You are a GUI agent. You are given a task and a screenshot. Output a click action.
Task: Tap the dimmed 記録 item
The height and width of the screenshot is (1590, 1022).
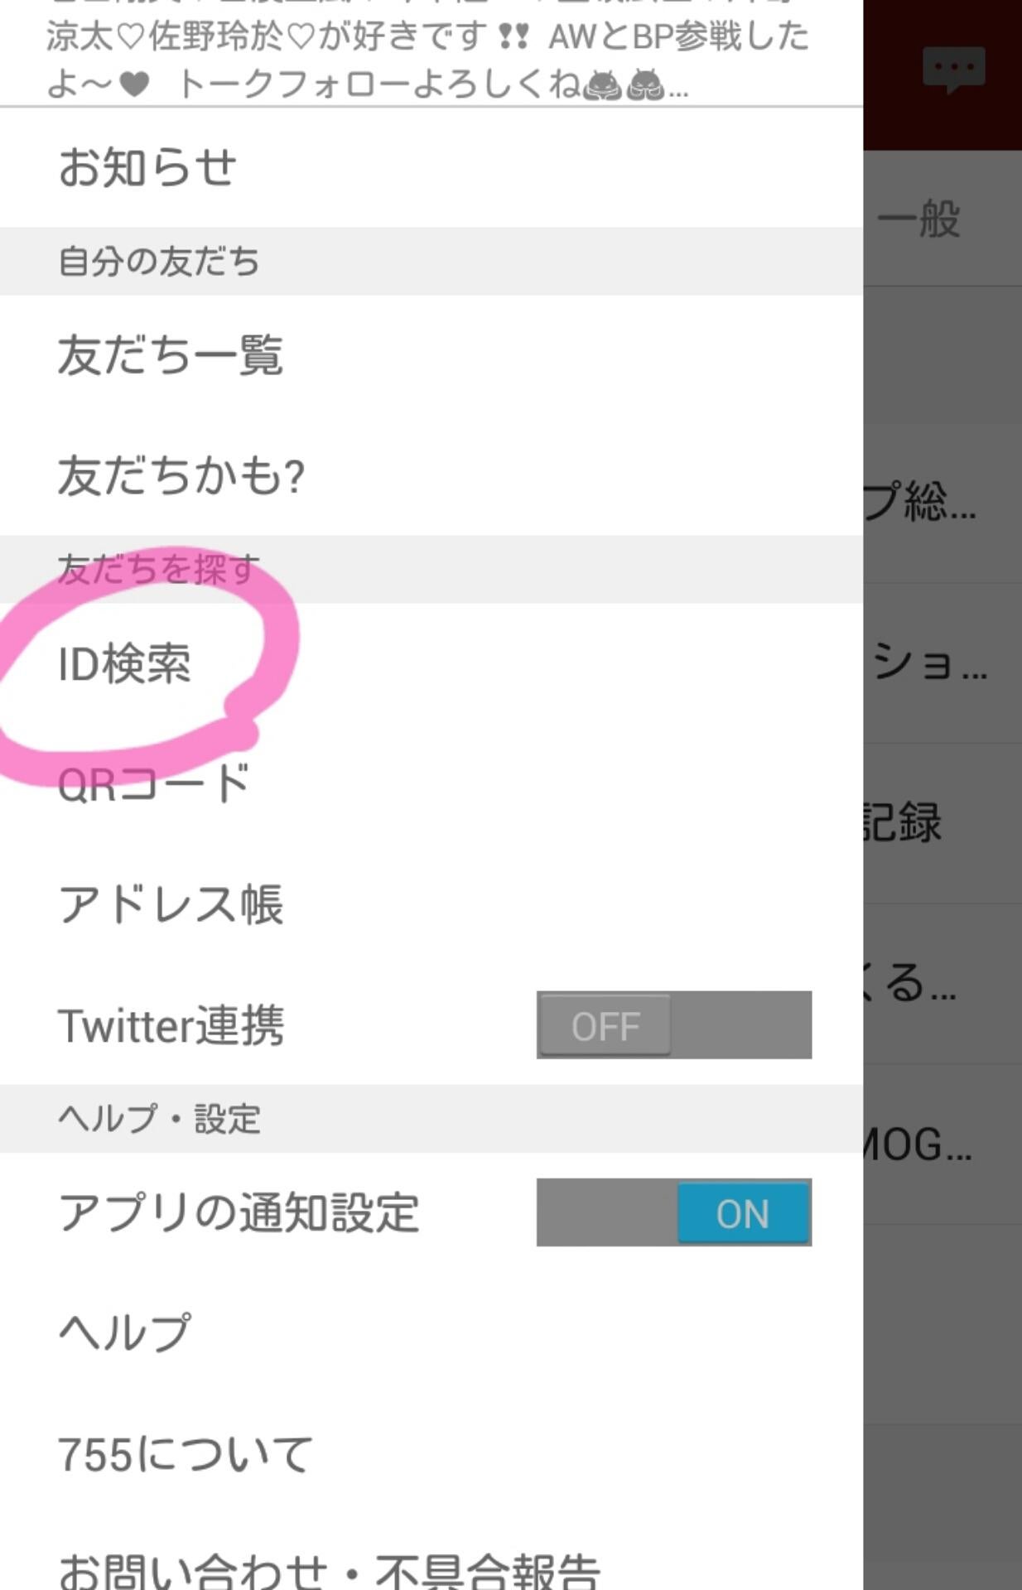[x=903, y=822]
